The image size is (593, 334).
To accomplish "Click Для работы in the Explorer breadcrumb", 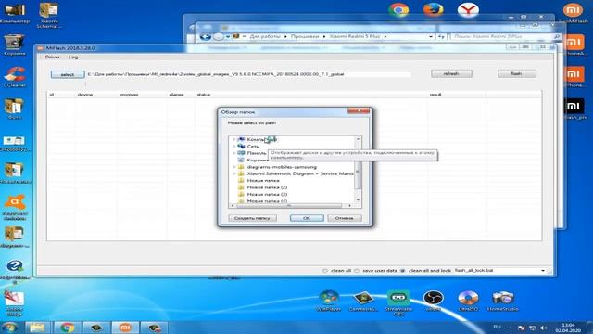I will tap(264, 37).
